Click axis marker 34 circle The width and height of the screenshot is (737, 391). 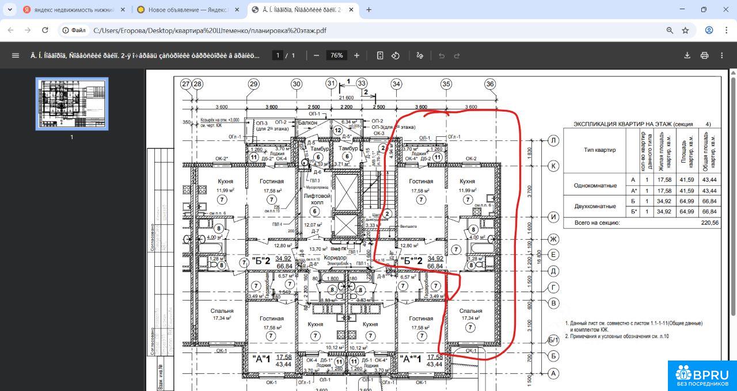coord(396,84)
